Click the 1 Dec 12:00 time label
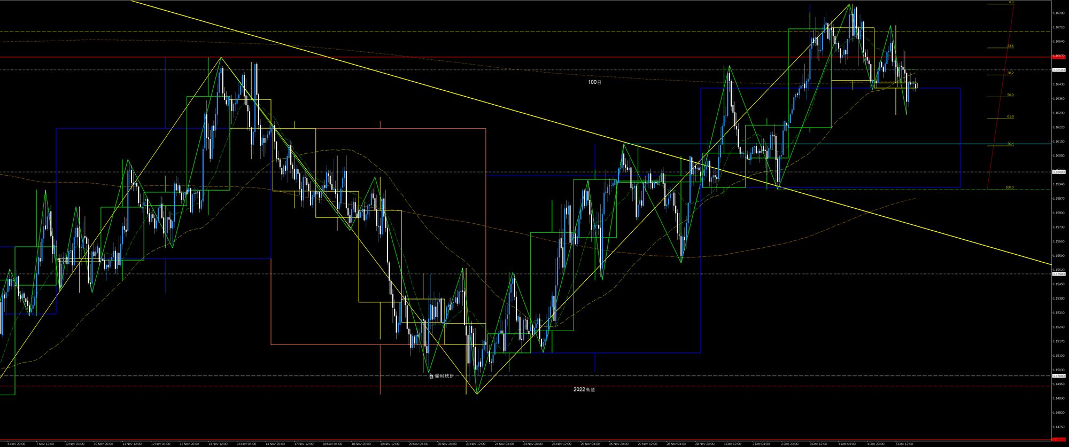1069x447 pixels. pos(732,444)
